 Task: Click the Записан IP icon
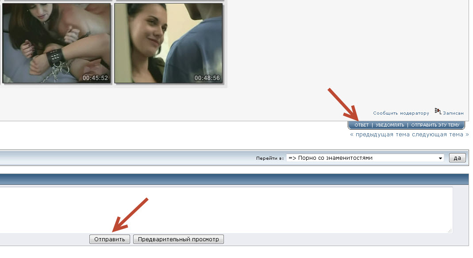pos(438,112)
